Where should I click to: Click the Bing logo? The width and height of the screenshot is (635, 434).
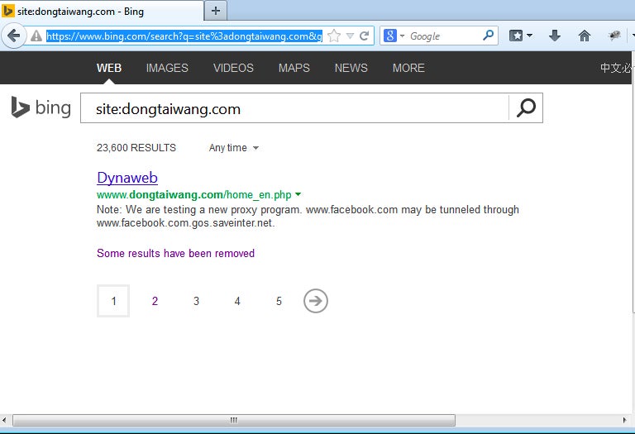pos(41,107)
